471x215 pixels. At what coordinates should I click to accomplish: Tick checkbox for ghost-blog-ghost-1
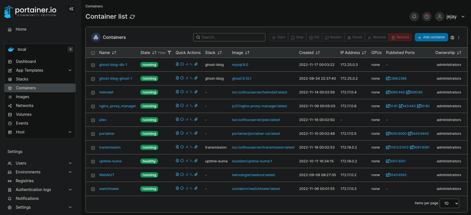[93, 79]
